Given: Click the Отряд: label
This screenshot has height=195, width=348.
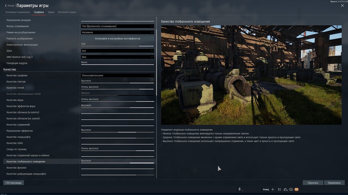Looking at the screenshot, I should (x=266, y=189).
